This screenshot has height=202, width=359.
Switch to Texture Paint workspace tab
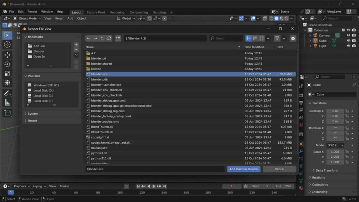coord(96,13)
